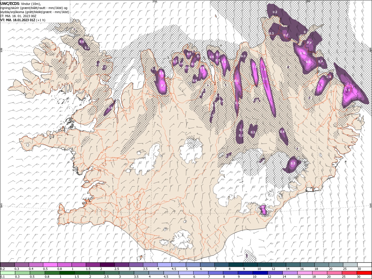Select bottom legend swatch starting at 4
This screenshot has height=279, width=372.
click(156, 273)
